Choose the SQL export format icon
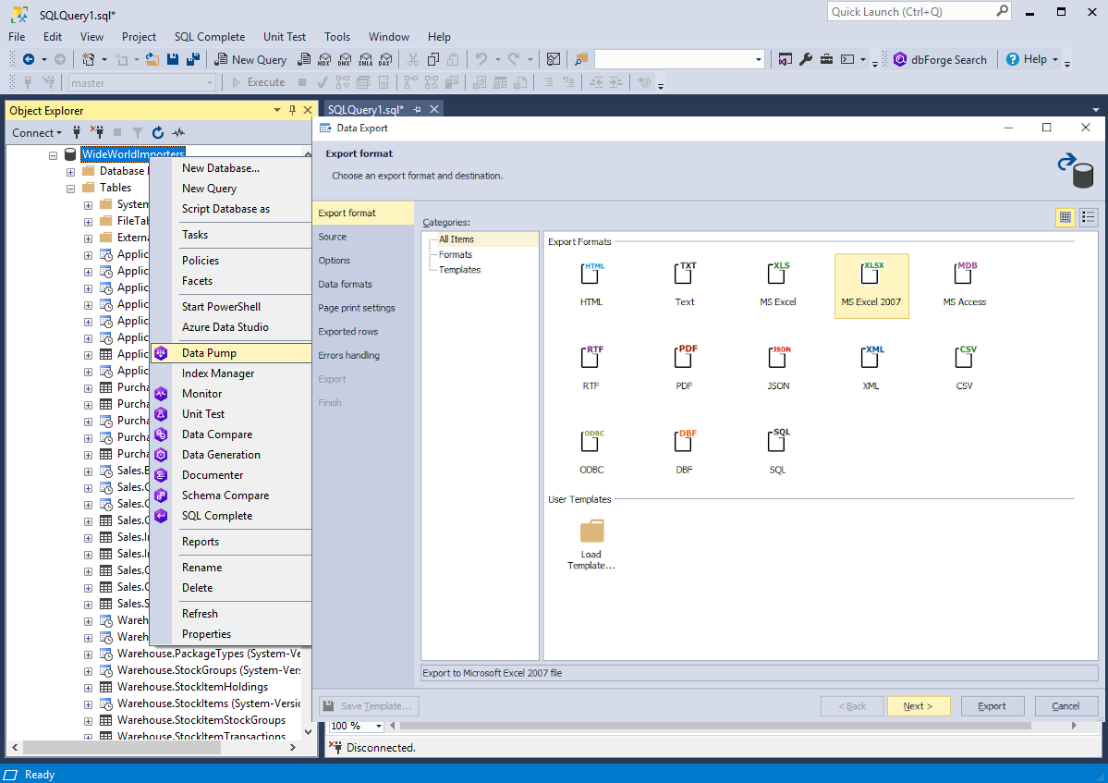This screenshot has height=783, width=1108. (x=778, y=442)
